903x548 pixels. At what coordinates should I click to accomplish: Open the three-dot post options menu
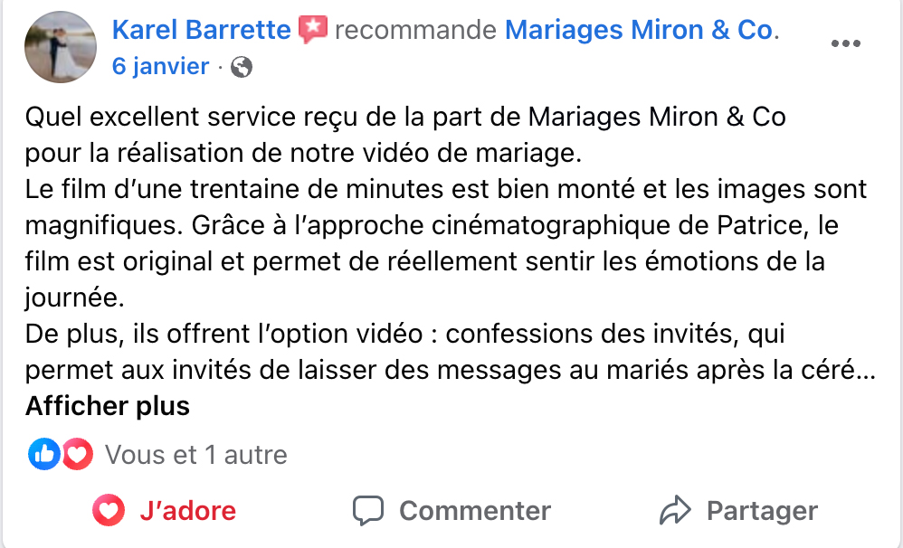(845, 43)
